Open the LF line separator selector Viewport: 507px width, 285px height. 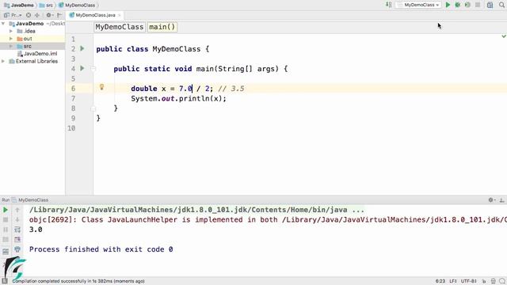(452, 281)
